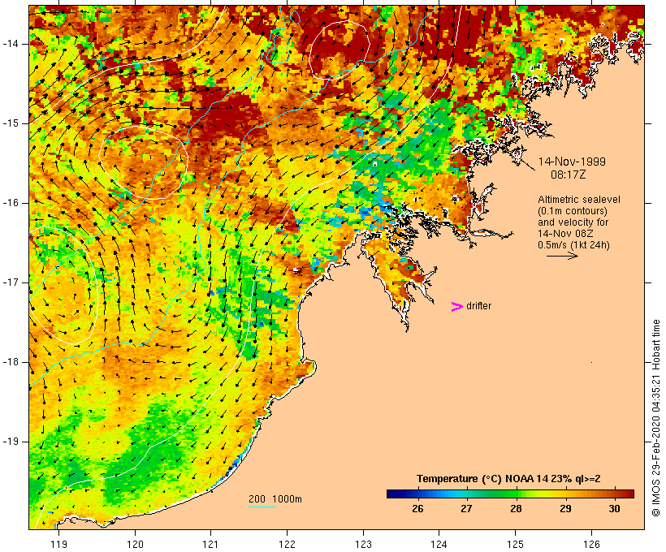This screenshot has height=552, width=666.
Task: Click the colorbar tick label 27
Action: coord(466,509)
